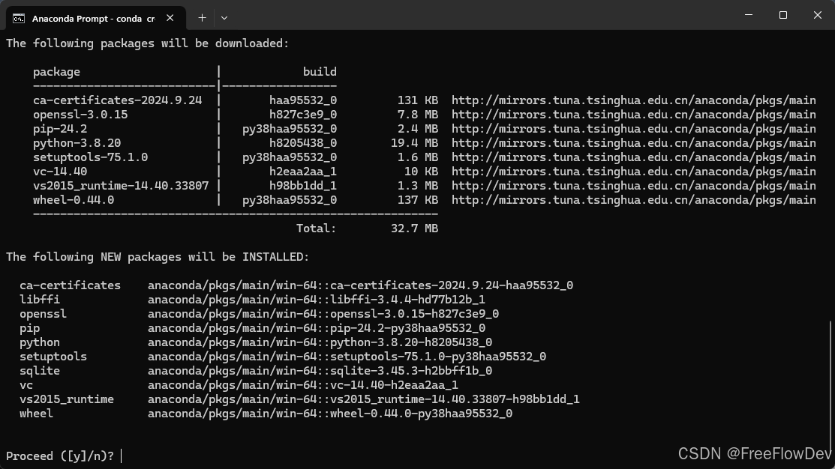Click openssl-3.0.15 in download list
The height and width of the screenshot is (469, 835).
pos(80,115)
